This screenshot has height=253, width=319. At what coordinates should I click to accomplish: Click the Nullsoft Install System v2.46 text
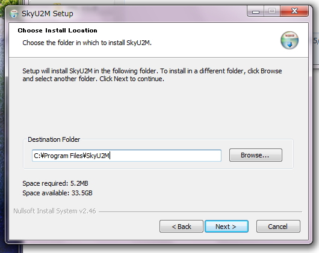tap(55, 211)
